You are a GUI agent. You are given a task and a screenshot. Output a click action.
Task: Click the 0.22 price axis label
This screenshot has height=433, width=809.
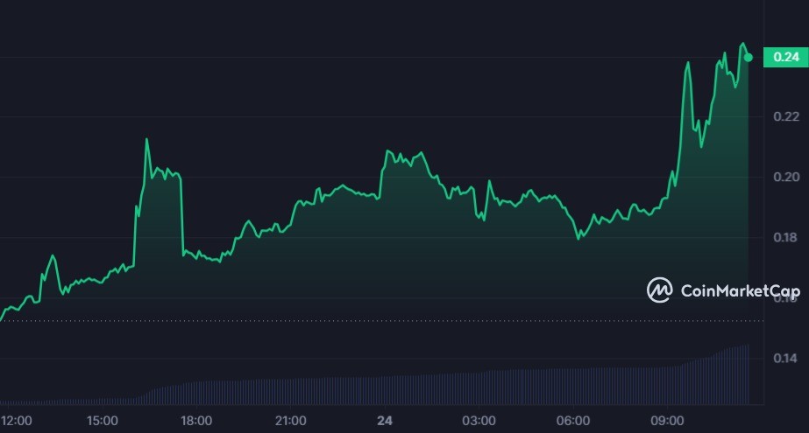[x=786, y=117]
